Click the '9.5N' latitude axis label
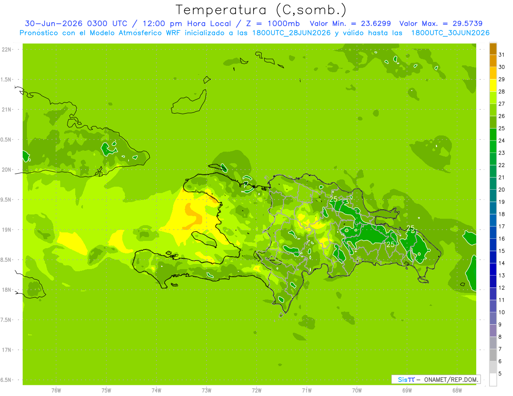 (x=6, y=199)
